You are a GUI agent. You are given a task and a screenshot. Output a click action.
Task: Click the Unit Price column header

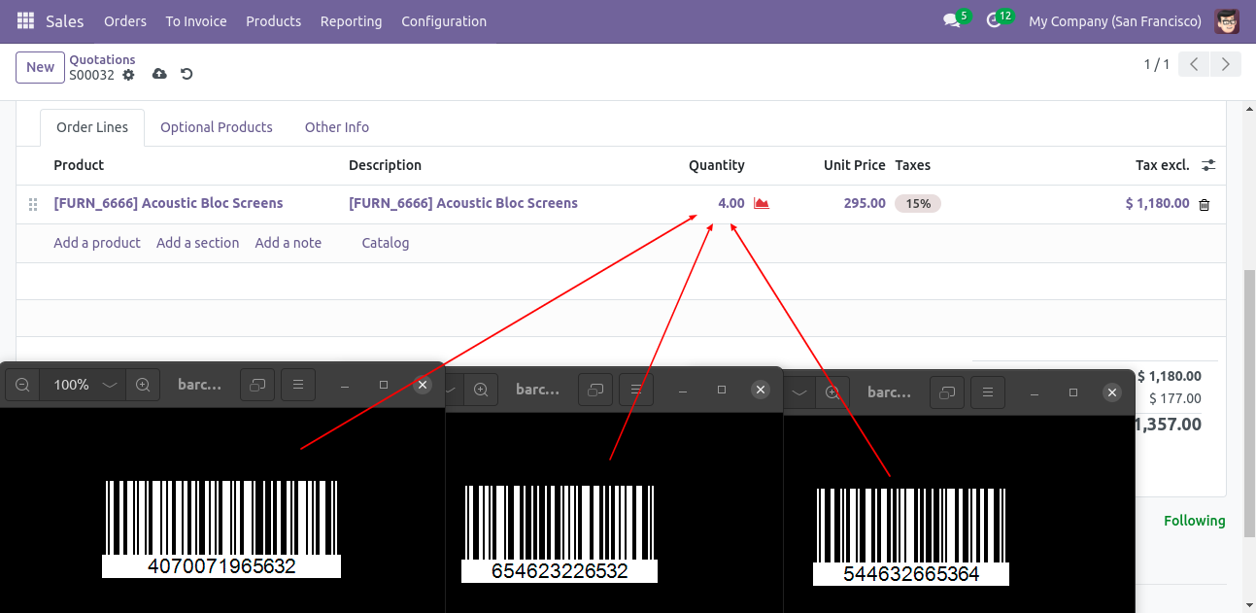(855, 165)
